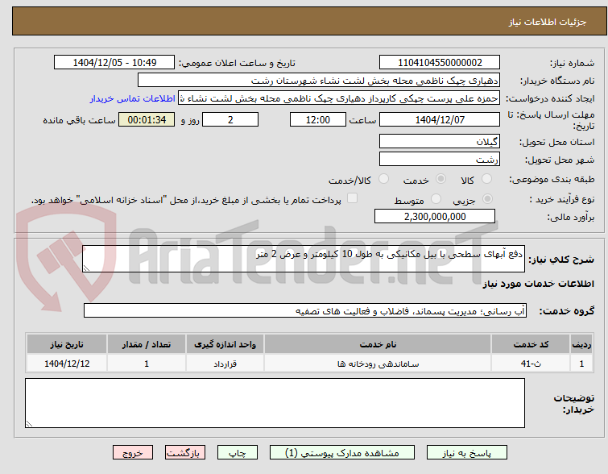Click the پاسخ به نیاز button
608x474 pixels.
[467, 453]
